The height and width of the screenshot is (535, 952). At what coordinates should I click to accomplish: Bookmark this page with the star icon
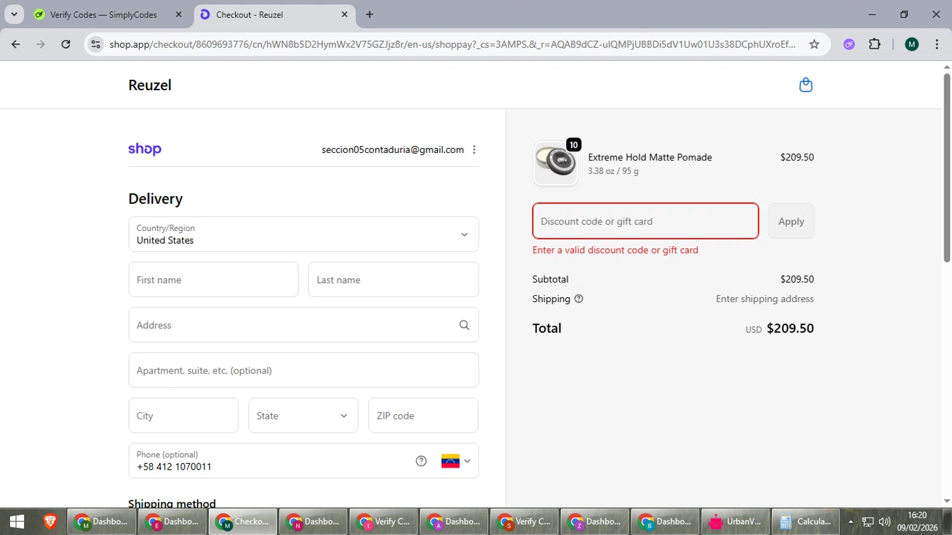(x=814, y=44)
